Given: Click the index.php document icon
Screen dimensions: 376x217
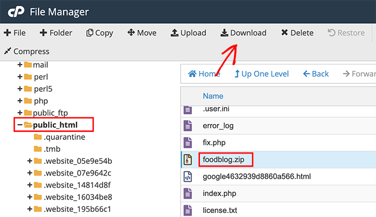Looking at the screenshot, I should (x=188, y=193).
